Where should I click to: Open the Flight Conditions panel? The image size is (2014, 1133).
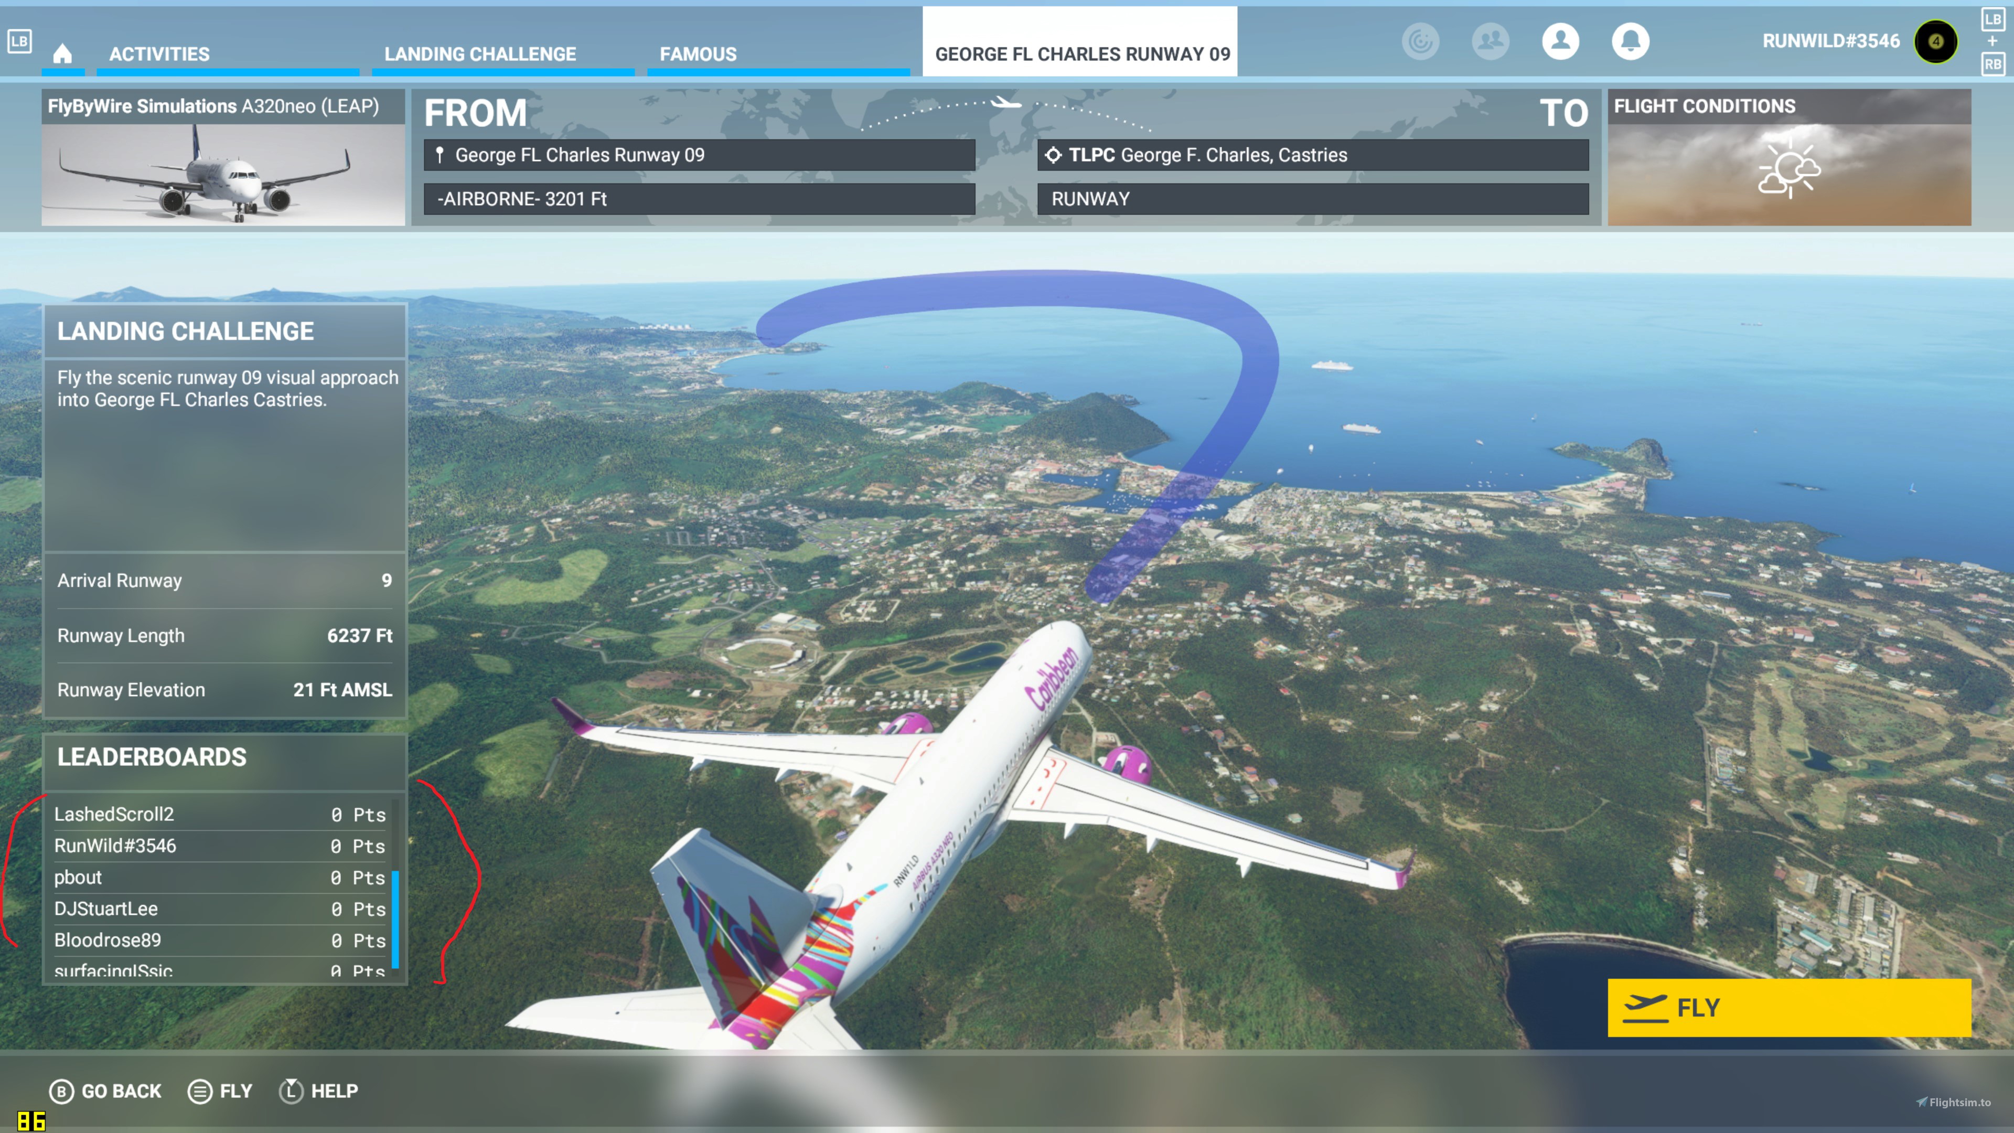point(1789,157)
